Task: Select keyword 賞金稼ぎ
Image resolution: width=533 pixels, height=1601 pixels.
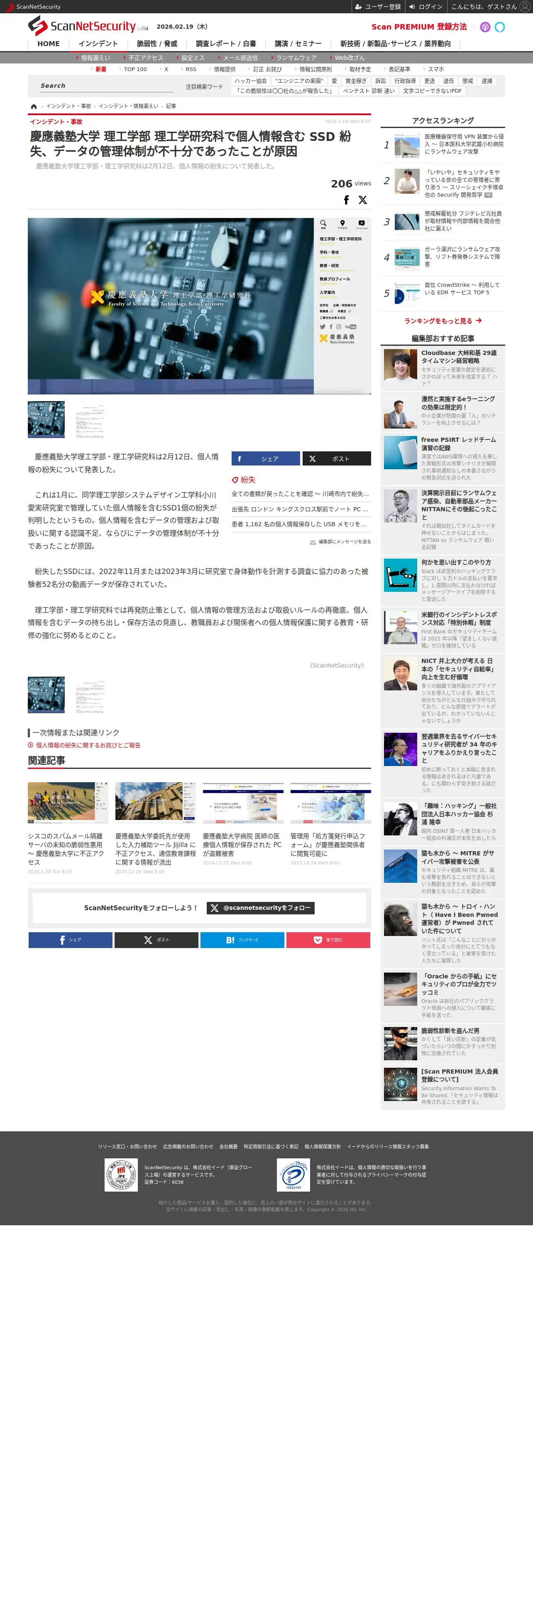Action: coord(356,81)
